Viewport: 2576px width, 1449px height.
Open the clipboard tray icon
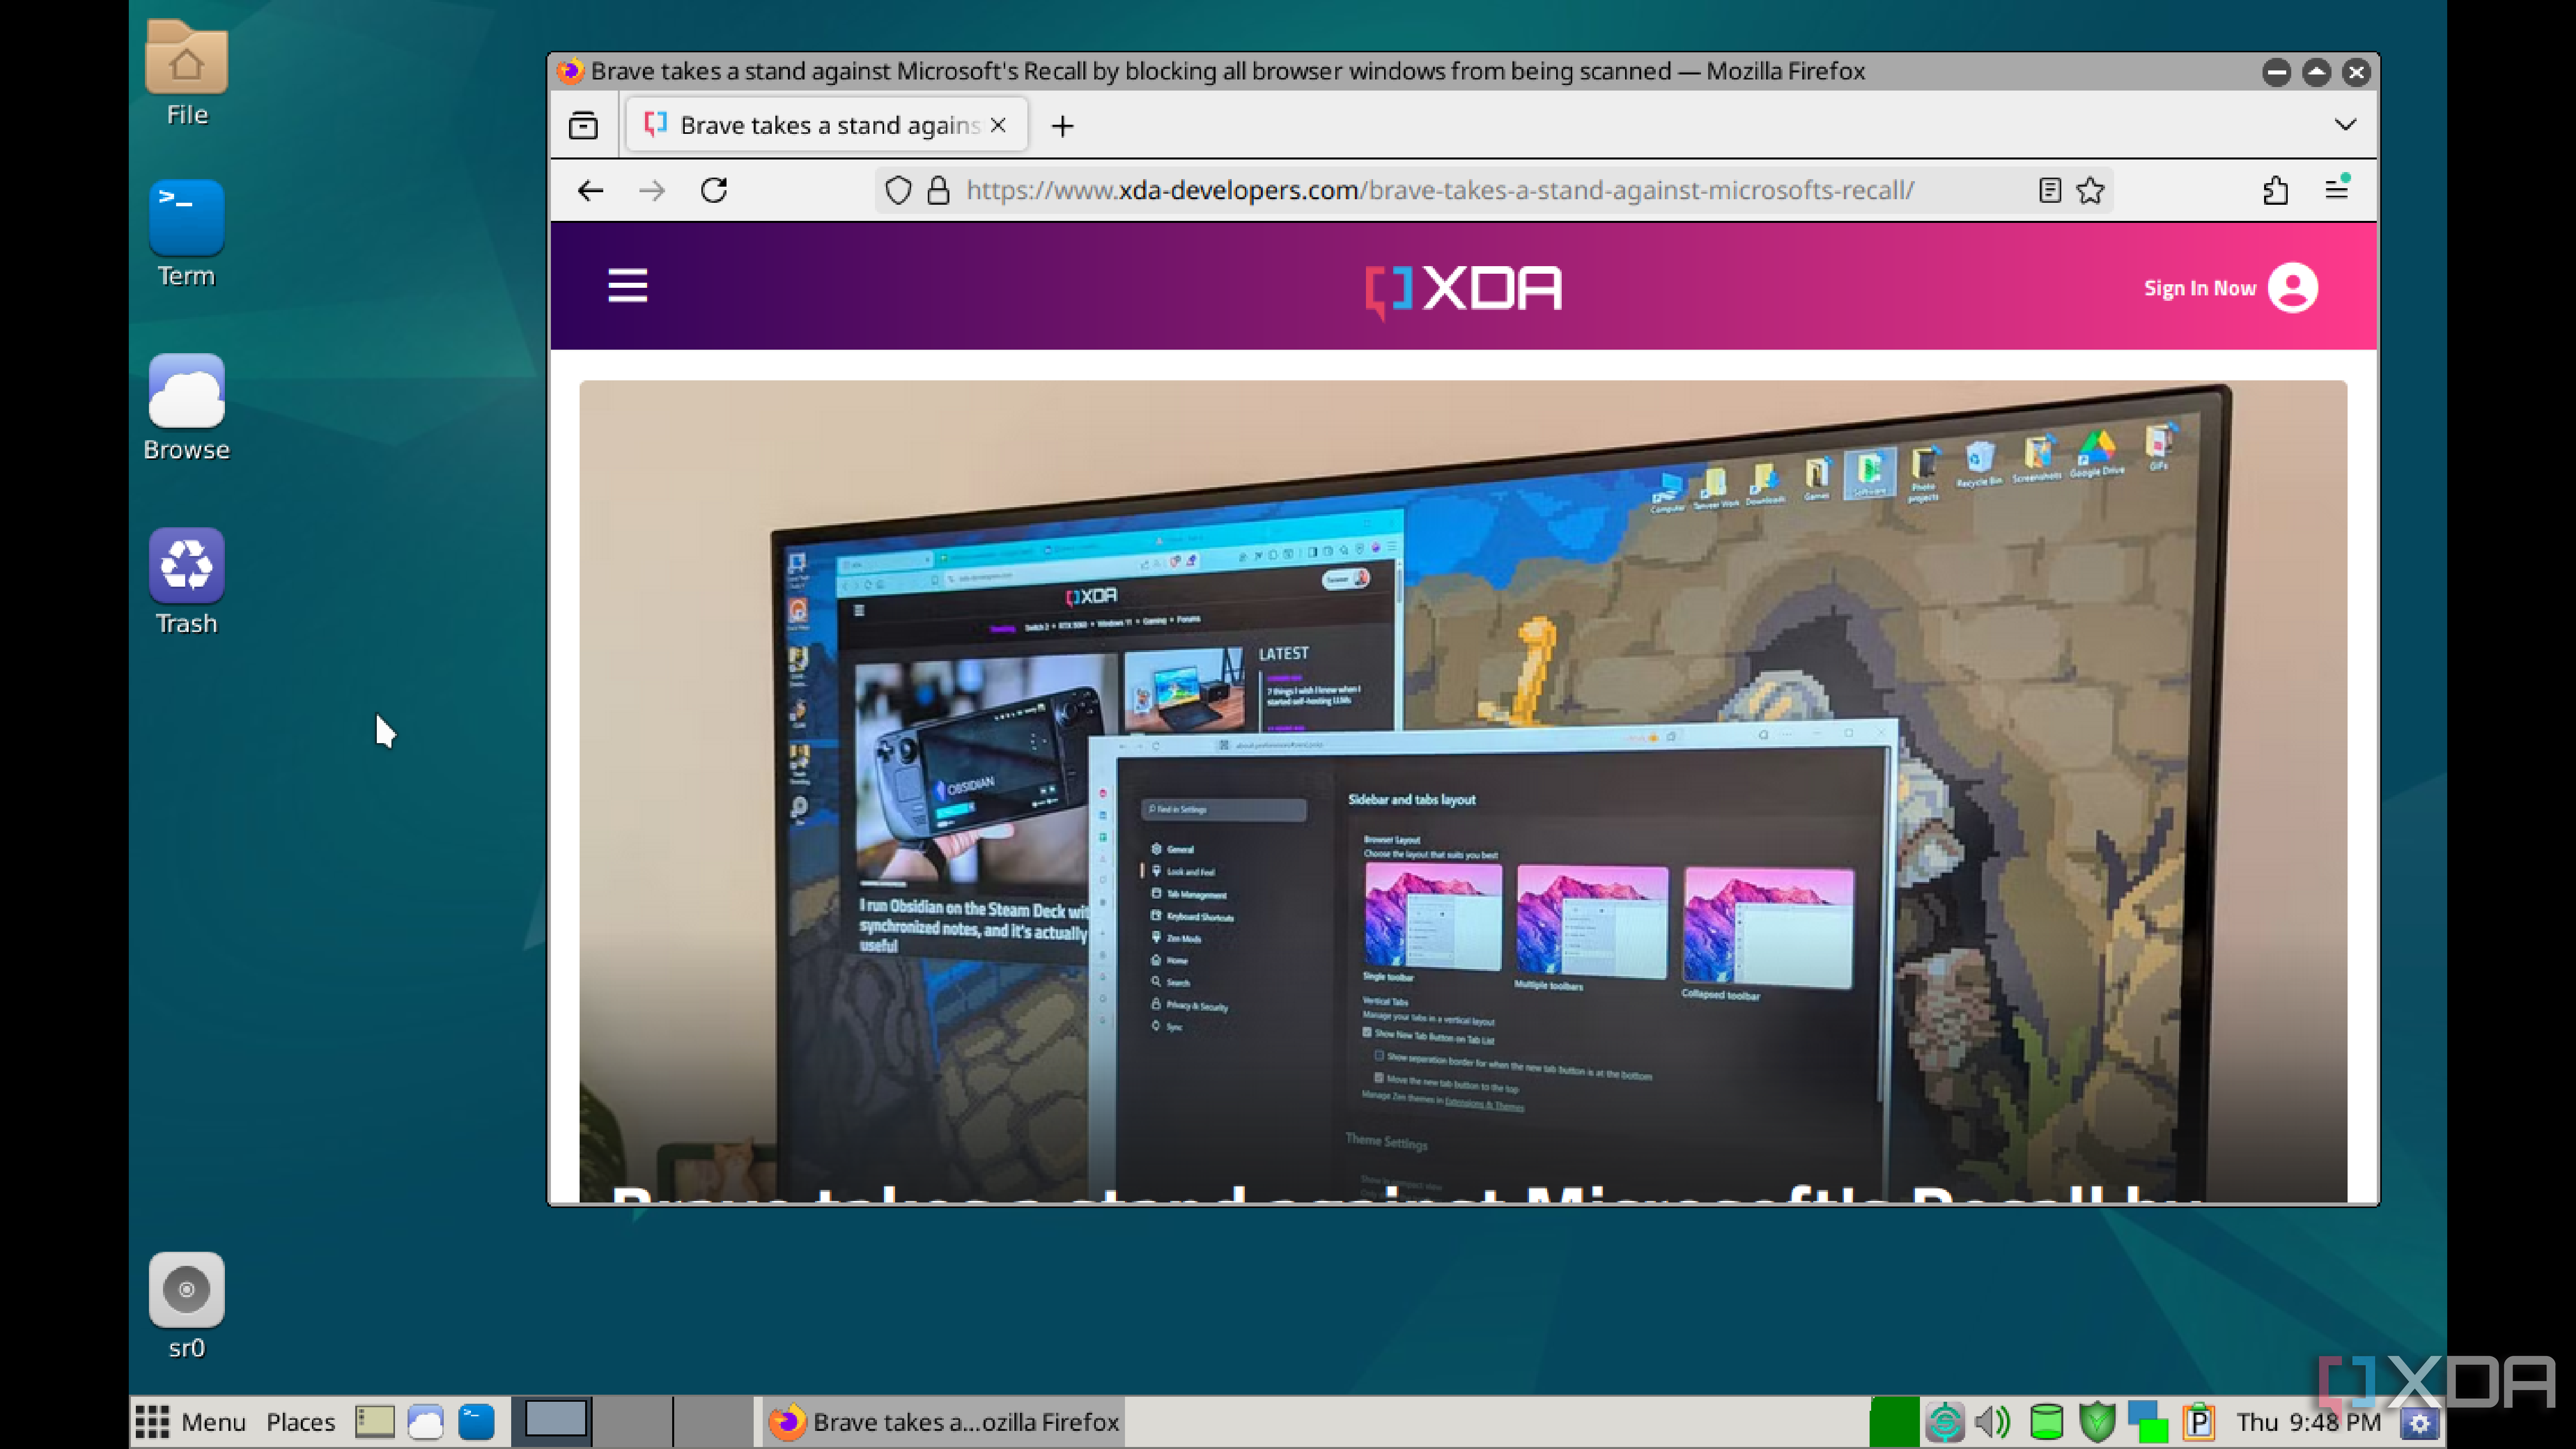point(2199,1421)
